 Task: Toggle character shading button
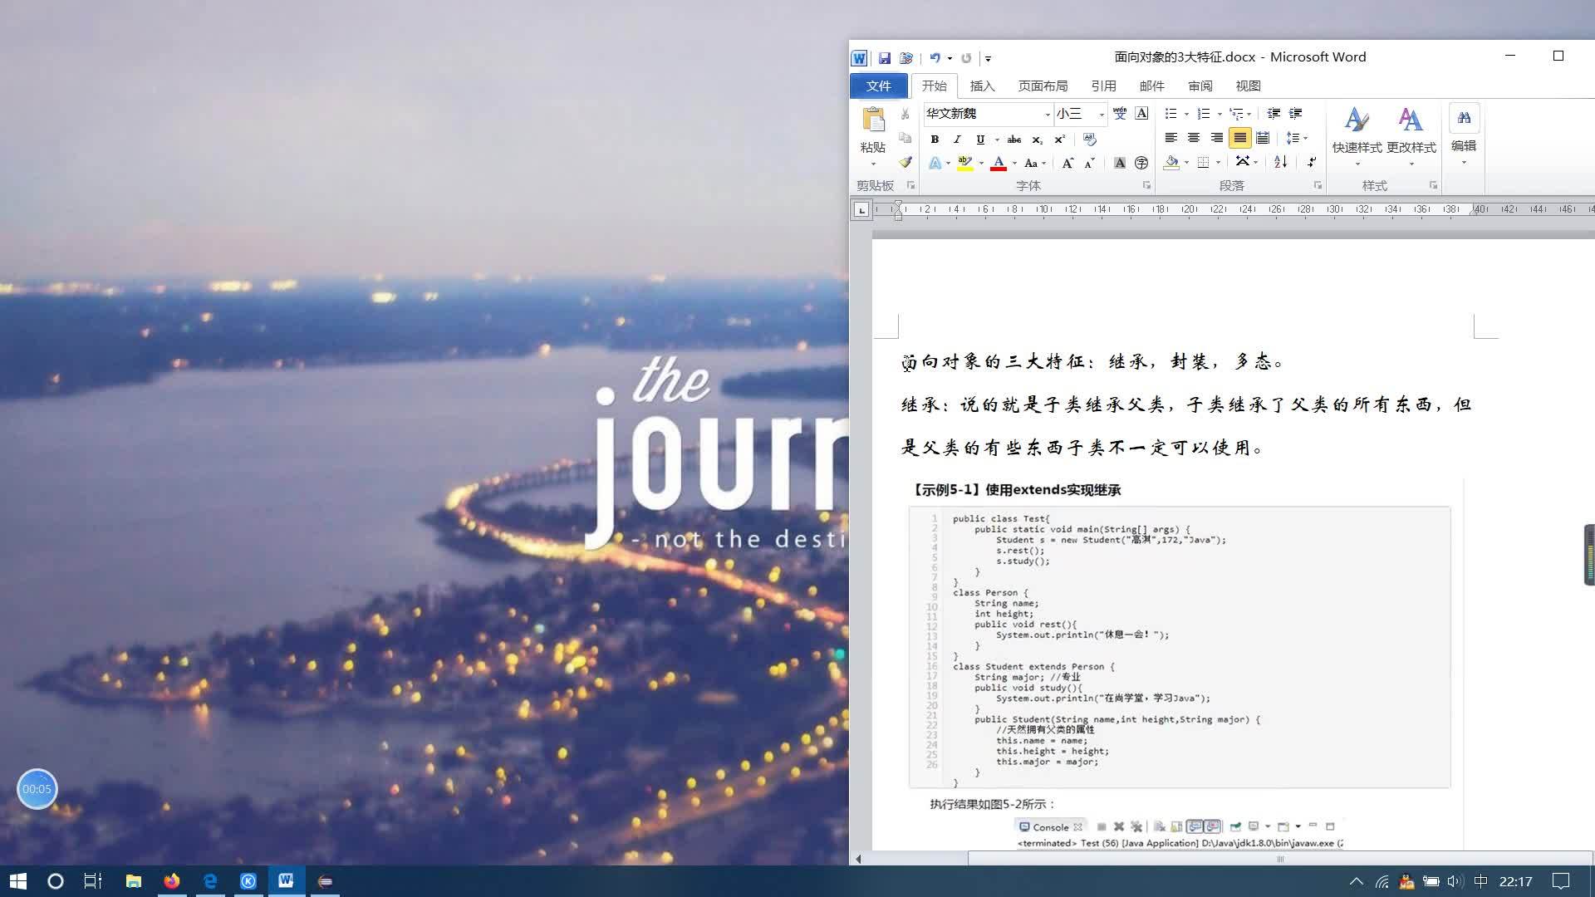pyautogui.click(x=1120, y=163)
